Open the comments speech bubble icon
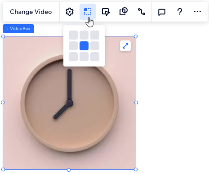 tap(162, 12)
